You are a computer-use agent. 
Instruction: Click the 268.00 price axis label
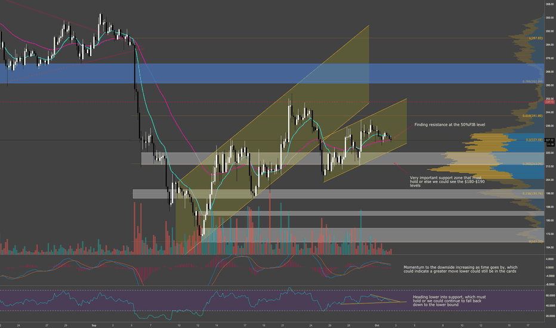pyautogui.click(x=550, y=72)
